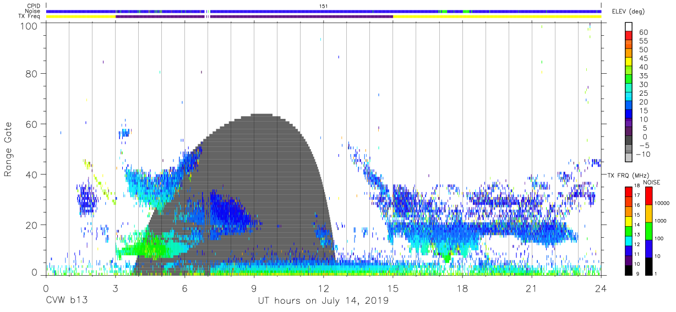Click the x-axis tick label '24'

pos(601,288)
